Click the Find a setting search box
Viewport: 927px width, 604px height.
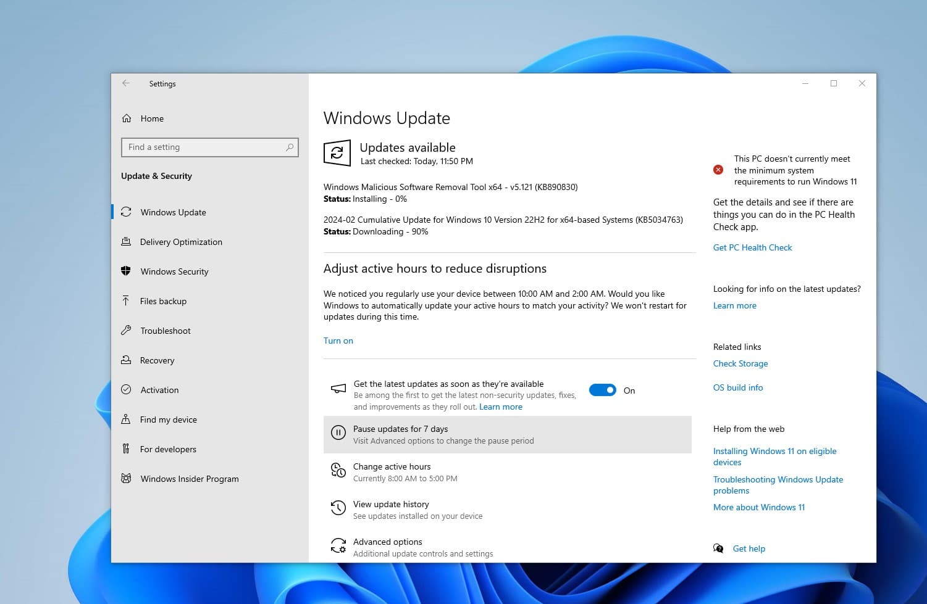(210, 147)
